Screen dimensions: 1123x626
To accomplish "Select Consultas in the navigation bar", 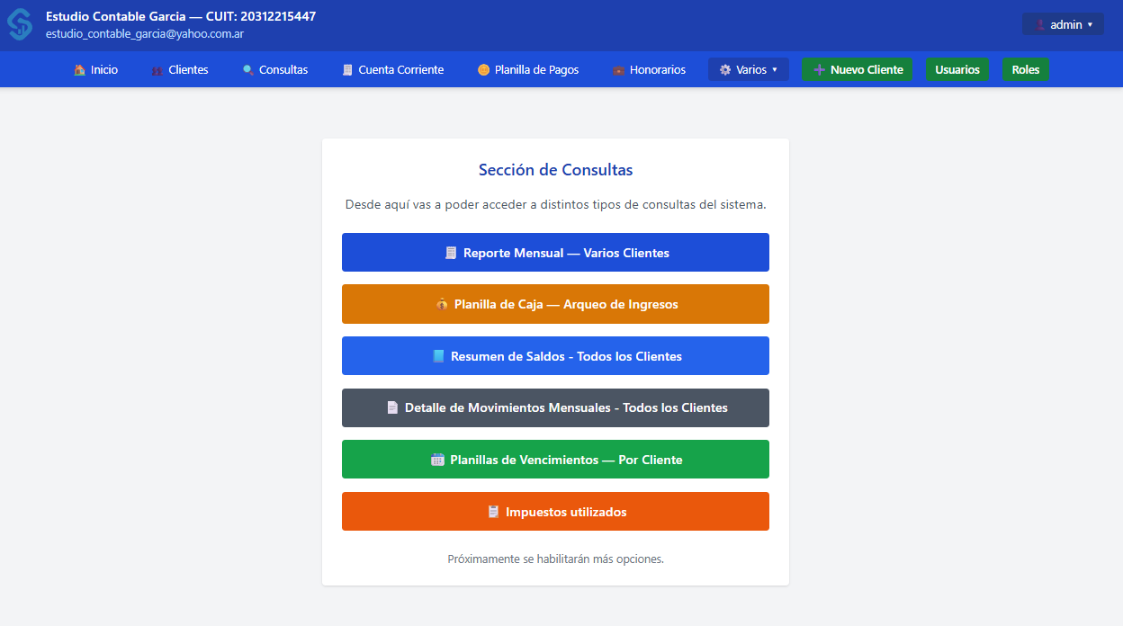I will [275, 69].
